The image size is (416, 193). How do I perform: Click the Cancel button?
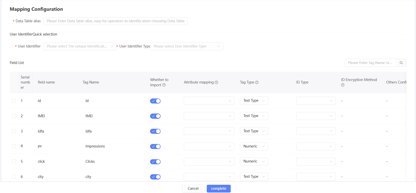click(193, 188)
